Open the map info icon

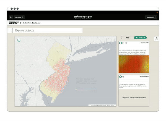coord(19,40)
